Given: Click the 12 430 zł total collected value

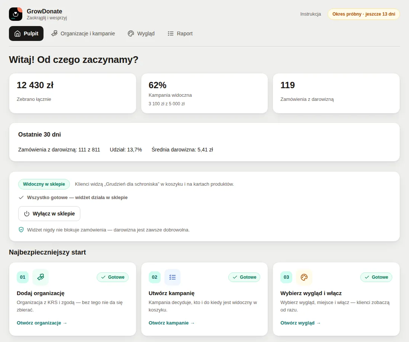Looking at the screenshot, I should click(x=35, y=85).
